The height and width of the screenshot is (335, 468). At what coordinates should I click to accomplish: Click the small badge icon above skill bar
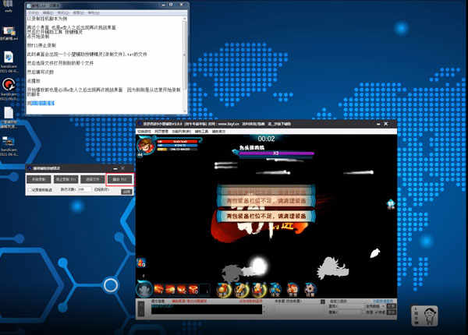(141, 263)
